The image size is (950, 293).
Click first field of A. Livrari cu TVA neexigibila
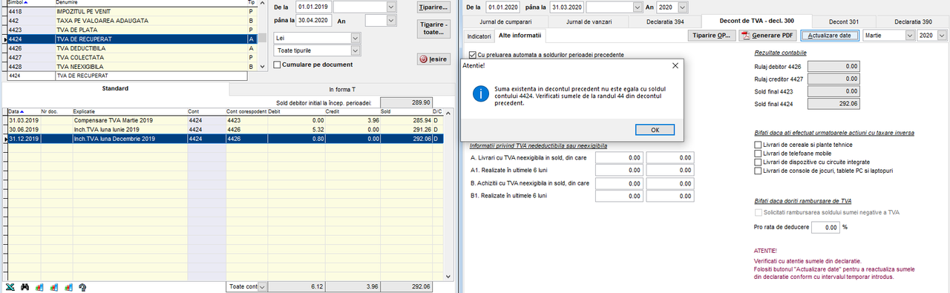coord(619,158)
